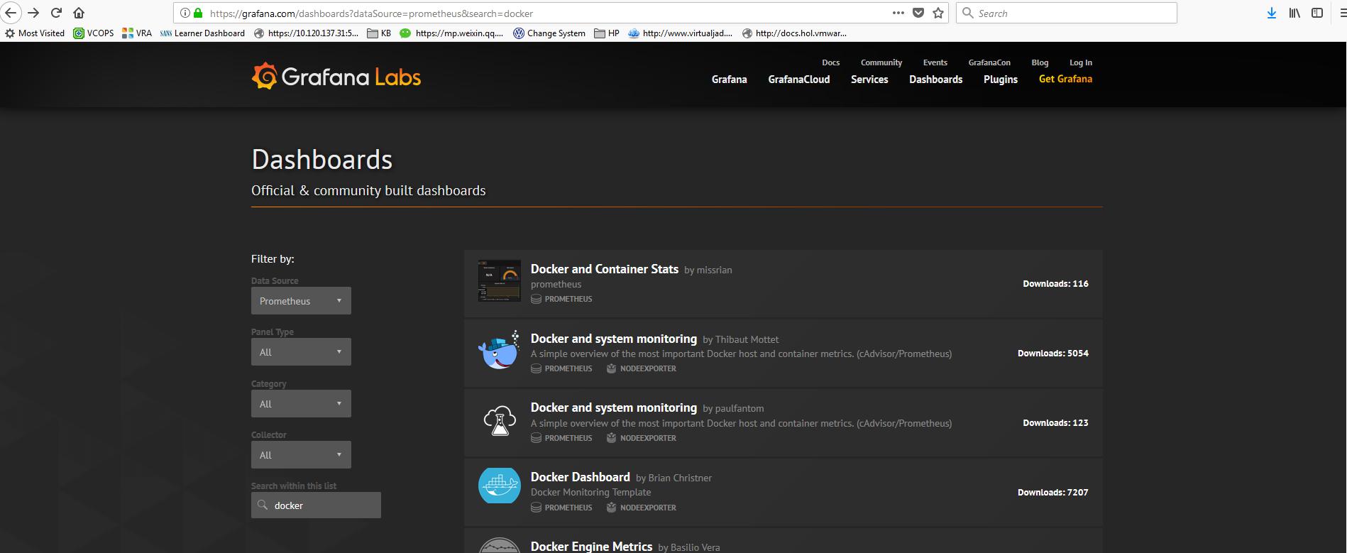
Task: Open the Change System bookmark
Action: (x=549, y=33)
